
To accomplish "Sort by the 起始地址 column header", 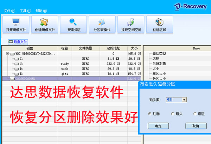I will pyautogui.click(x=114, y=48).
